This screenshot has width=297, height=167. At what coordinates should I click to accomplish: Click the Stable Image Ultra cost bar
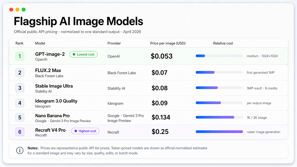click(x=219, y=88)
